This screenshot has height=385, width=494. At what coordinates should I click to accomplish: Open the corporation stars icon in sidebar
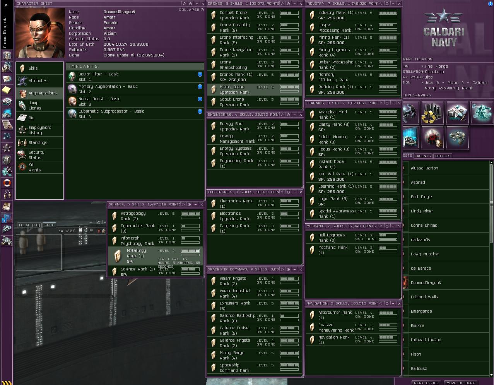pos(7,148)
